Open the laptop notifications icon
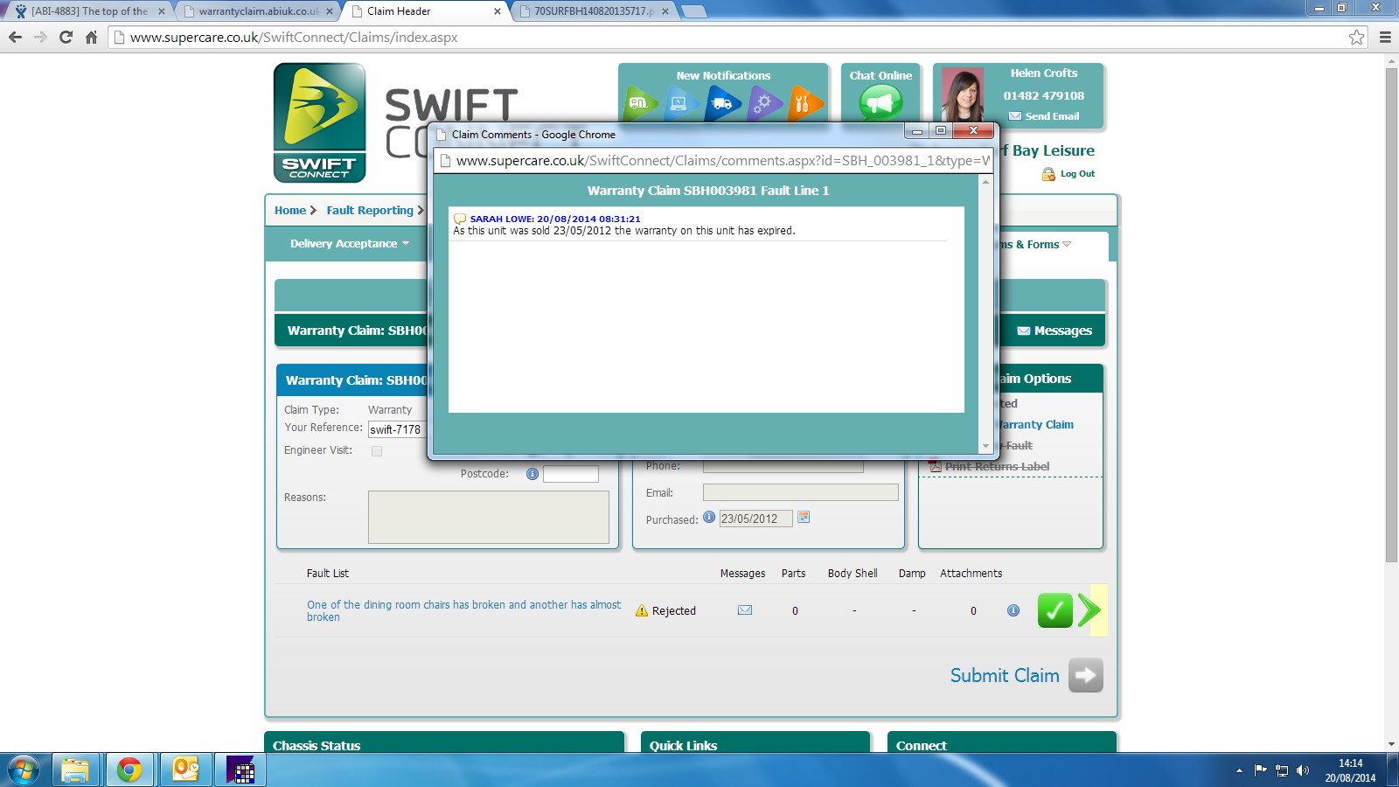Viewport: 1399px width, 787px height. (680, 103)
